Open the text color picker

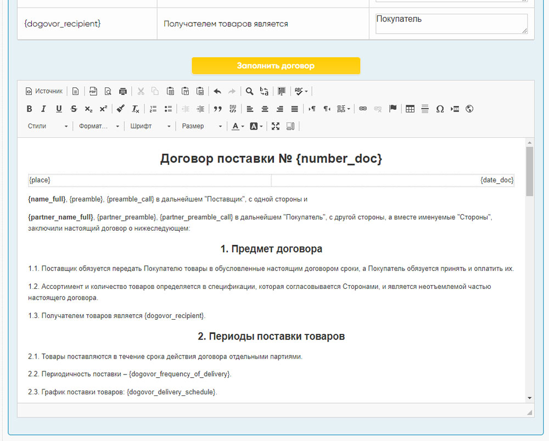(x=238, y=126)
